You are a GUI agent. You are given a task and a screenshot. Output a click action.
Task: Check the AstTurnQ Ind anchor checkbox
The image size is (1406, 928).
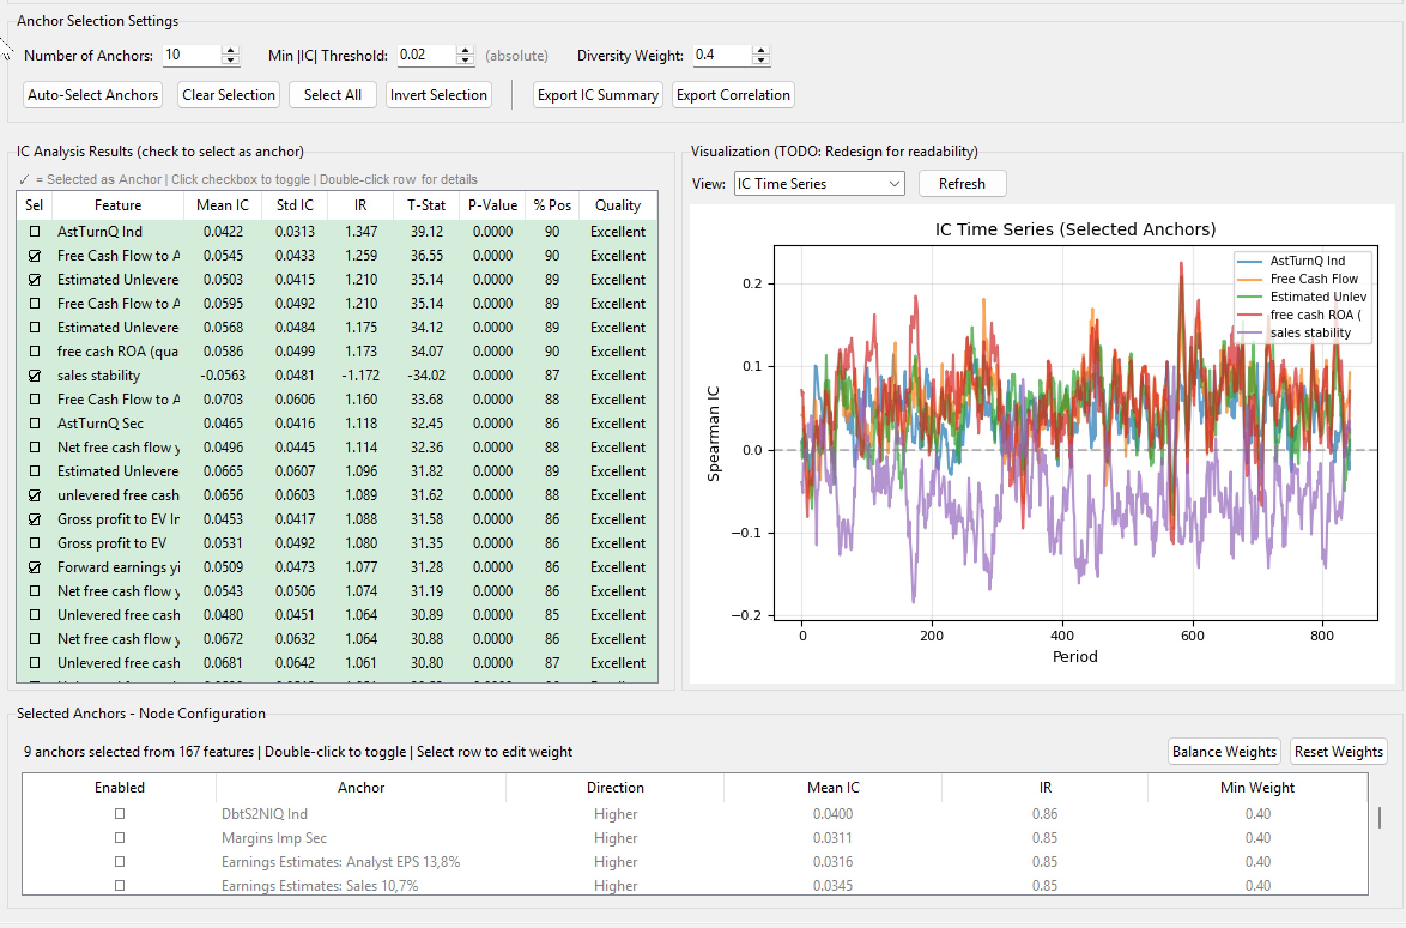pos(35,231)
